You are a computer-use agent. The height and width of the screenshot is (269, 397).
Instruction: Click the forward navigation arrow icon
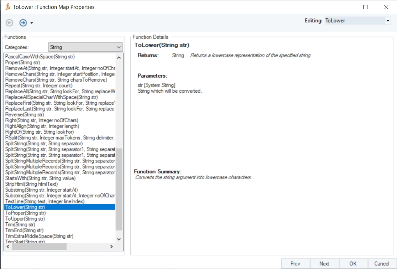(x=23, y=23)
